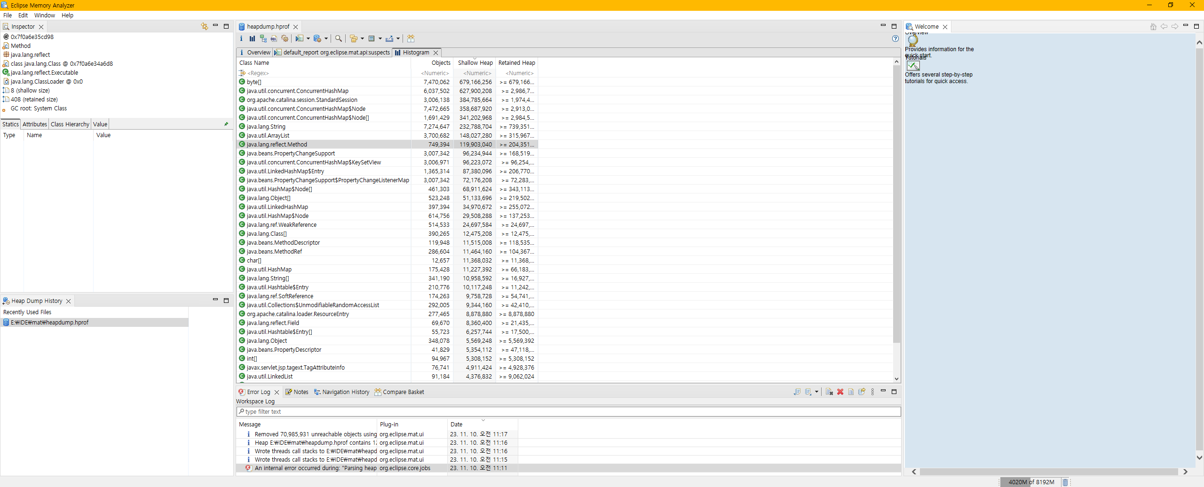Restore log icon with yellow arrow
1204x487 pixels.
pyautogui.click(x=862, y=392)
